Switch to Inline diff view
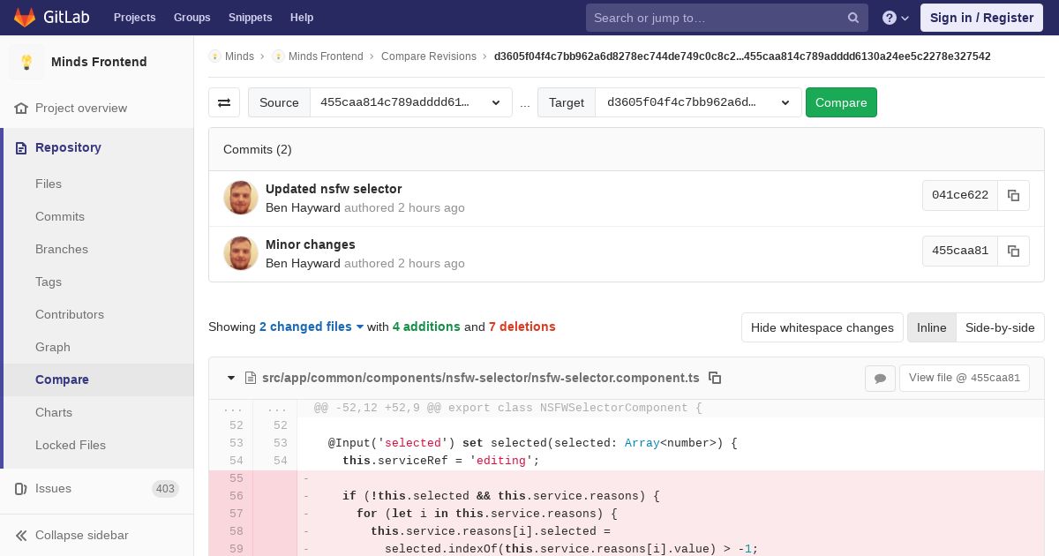The image size is (1059, 556). point(931,327)
